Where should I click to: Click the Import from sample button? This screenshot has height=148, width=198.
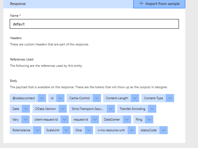(x=159, y=4)
